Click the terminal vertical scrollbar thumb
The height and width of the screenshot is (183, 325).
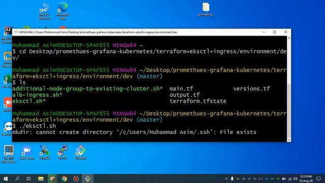289,111
